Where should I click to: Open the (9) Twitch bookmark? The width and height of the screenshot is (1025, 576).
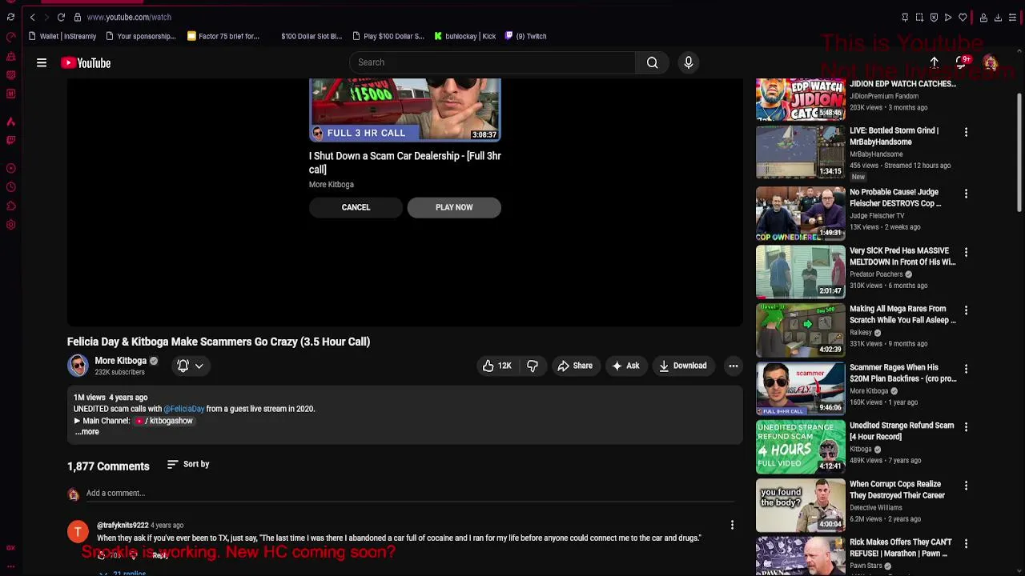click(525, 36)
